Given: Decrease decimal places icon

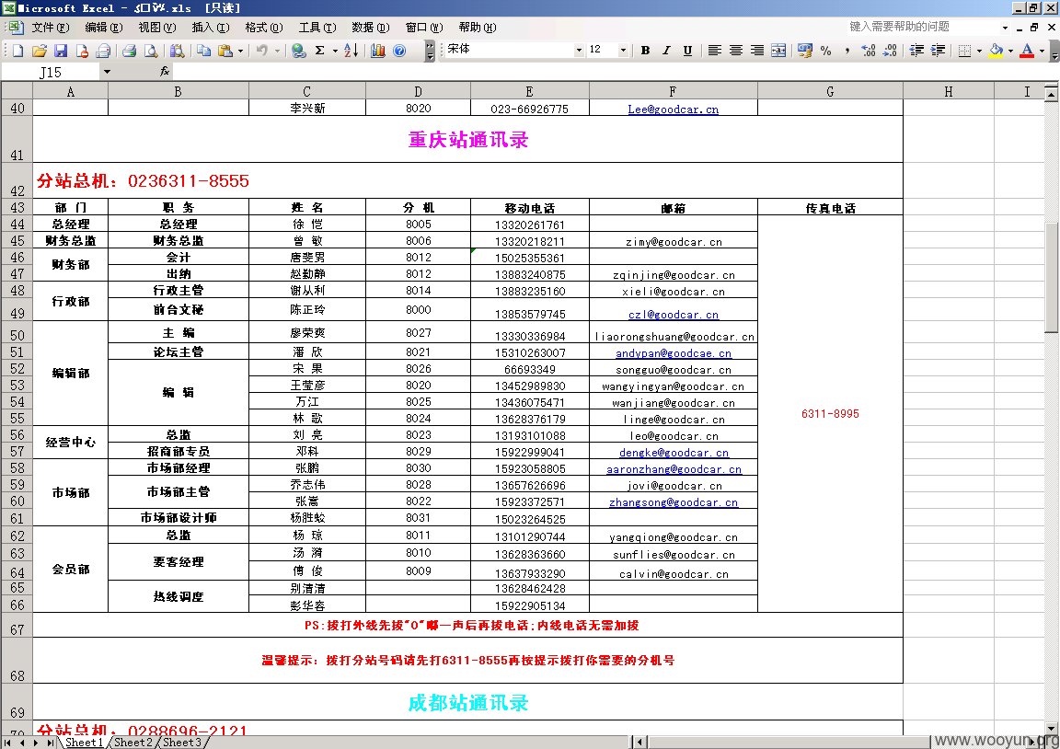Looking at the screenshot, I should 891,50.
